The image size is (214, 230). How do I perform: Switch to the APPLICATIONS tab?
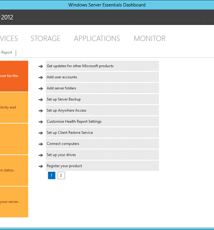[97, 38]
